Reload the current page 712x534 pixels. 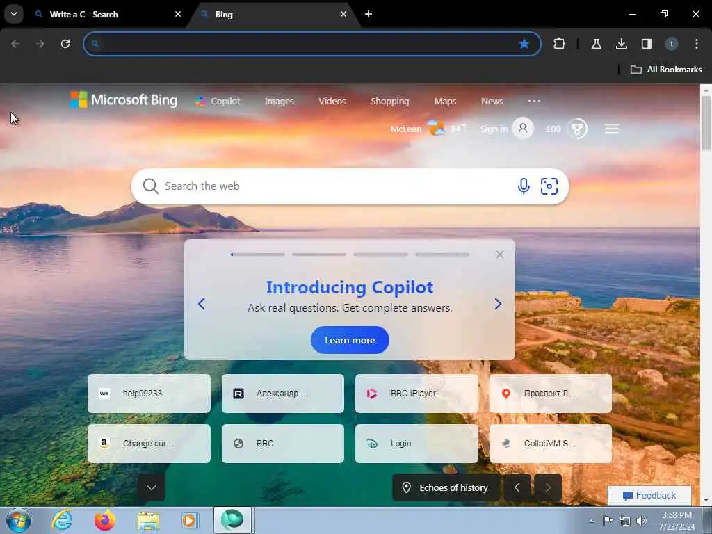tap(65, 44)
